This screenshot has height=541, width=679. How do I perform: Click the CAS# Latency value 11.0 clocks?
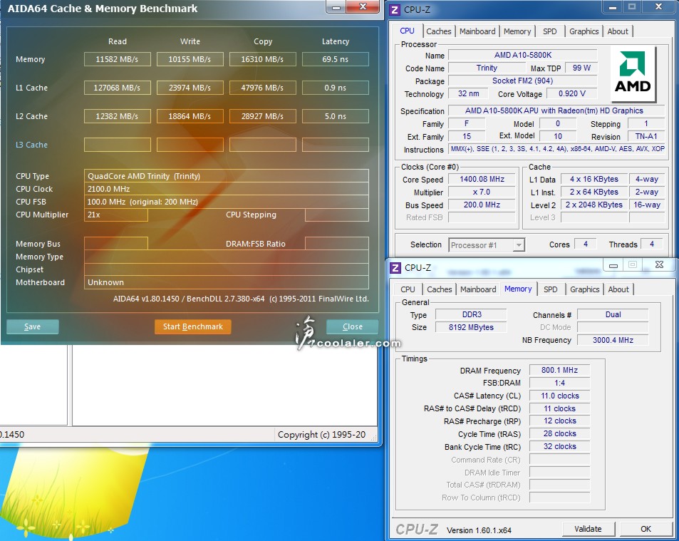tap(559, 396)
